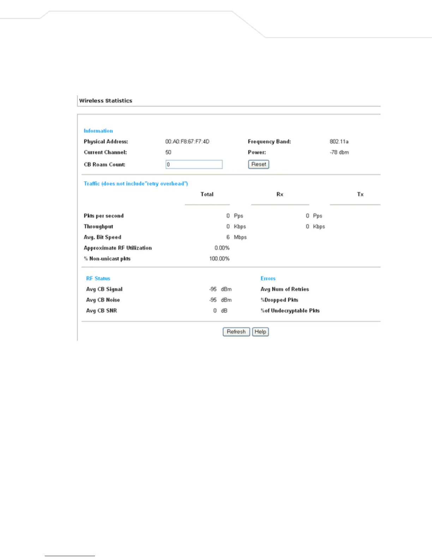
Task: Select the Wireless Statistics title text
Action: click(106, 101)
